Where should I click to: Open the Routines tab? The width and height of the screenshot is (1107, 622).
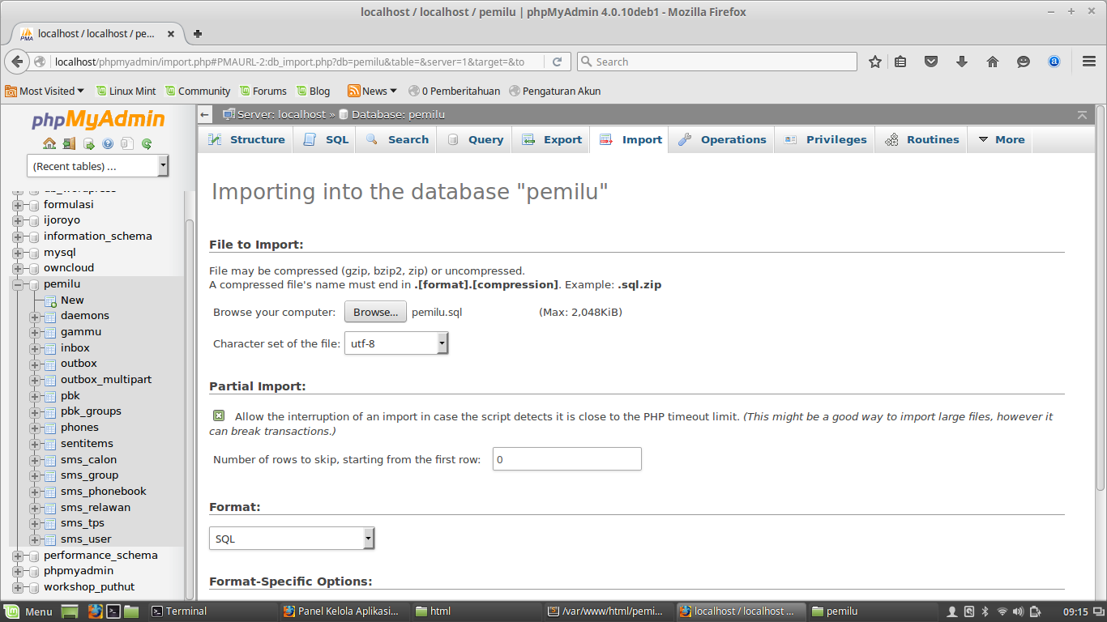[921, 139]
